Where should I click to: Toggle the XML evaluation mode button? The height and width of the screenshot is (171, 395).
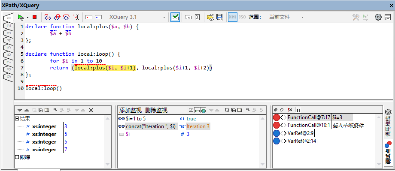click(x=233, y=17)
